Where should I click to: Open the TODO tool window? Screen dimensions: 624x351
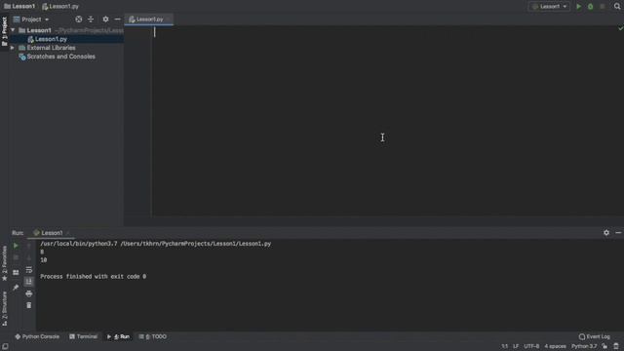(x=153, y=336)
